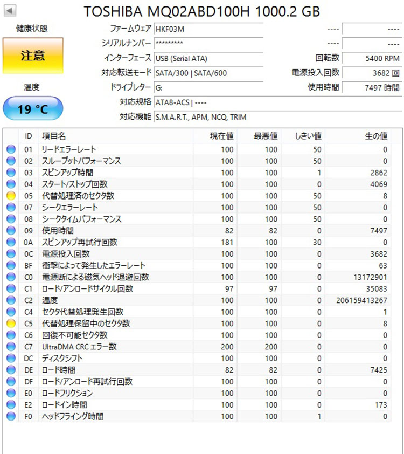Click the blue status icon for row DC
The height and width of the screenshot is (454, 404).
point(11,359)
